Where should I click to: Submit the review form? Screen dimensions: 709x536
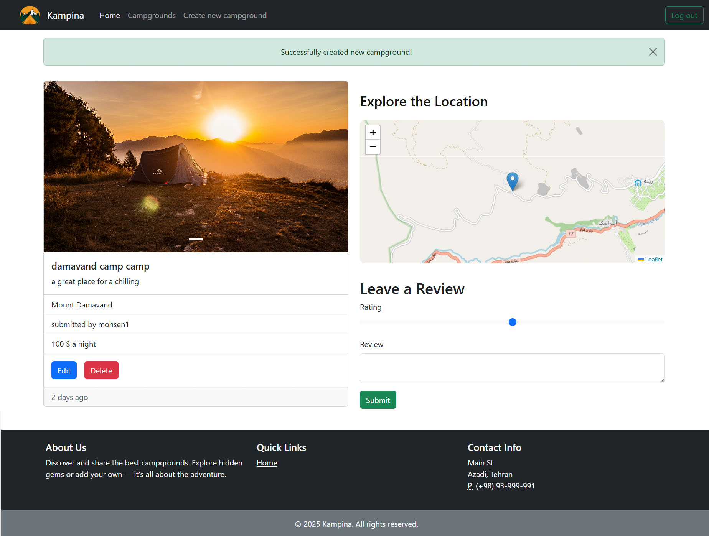click(378, 400)
